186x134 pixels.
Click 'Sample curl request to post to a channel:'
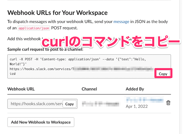tap(45, 49)
